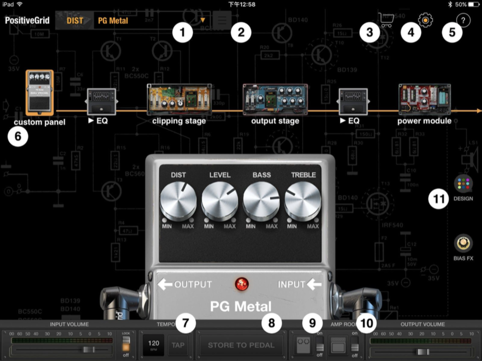This screenshot has width=482, height=361.
Task: Click the input volume level meter
Action: click(62, 341)
